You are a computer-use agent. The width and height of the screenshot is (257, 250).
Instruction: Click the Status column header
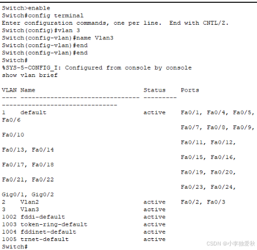click(x=155, y=90)
